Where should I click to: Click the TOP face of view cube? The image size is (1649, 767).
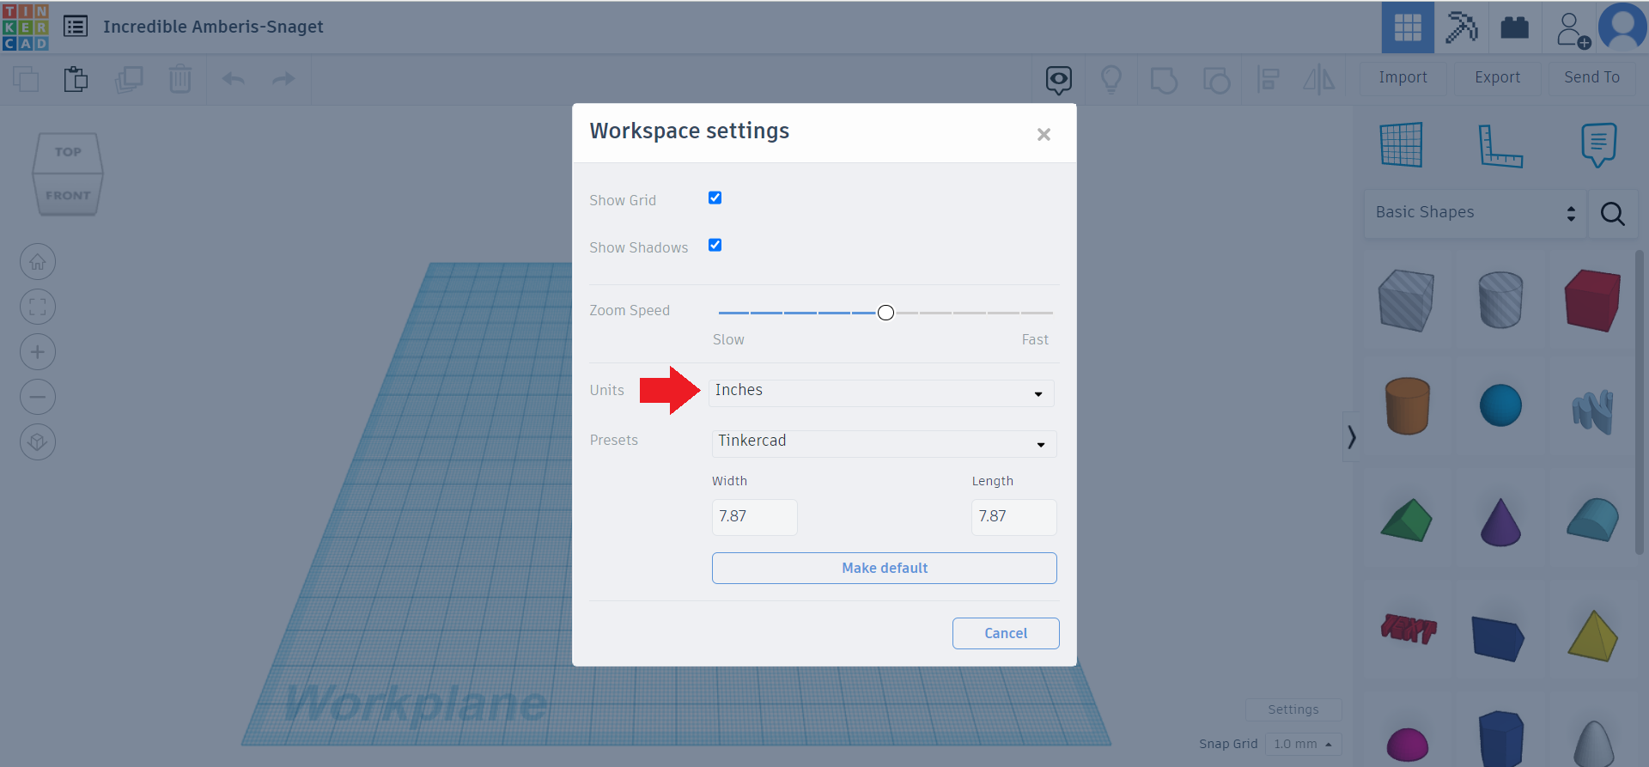pyautogui.click(x=68, y=152)
